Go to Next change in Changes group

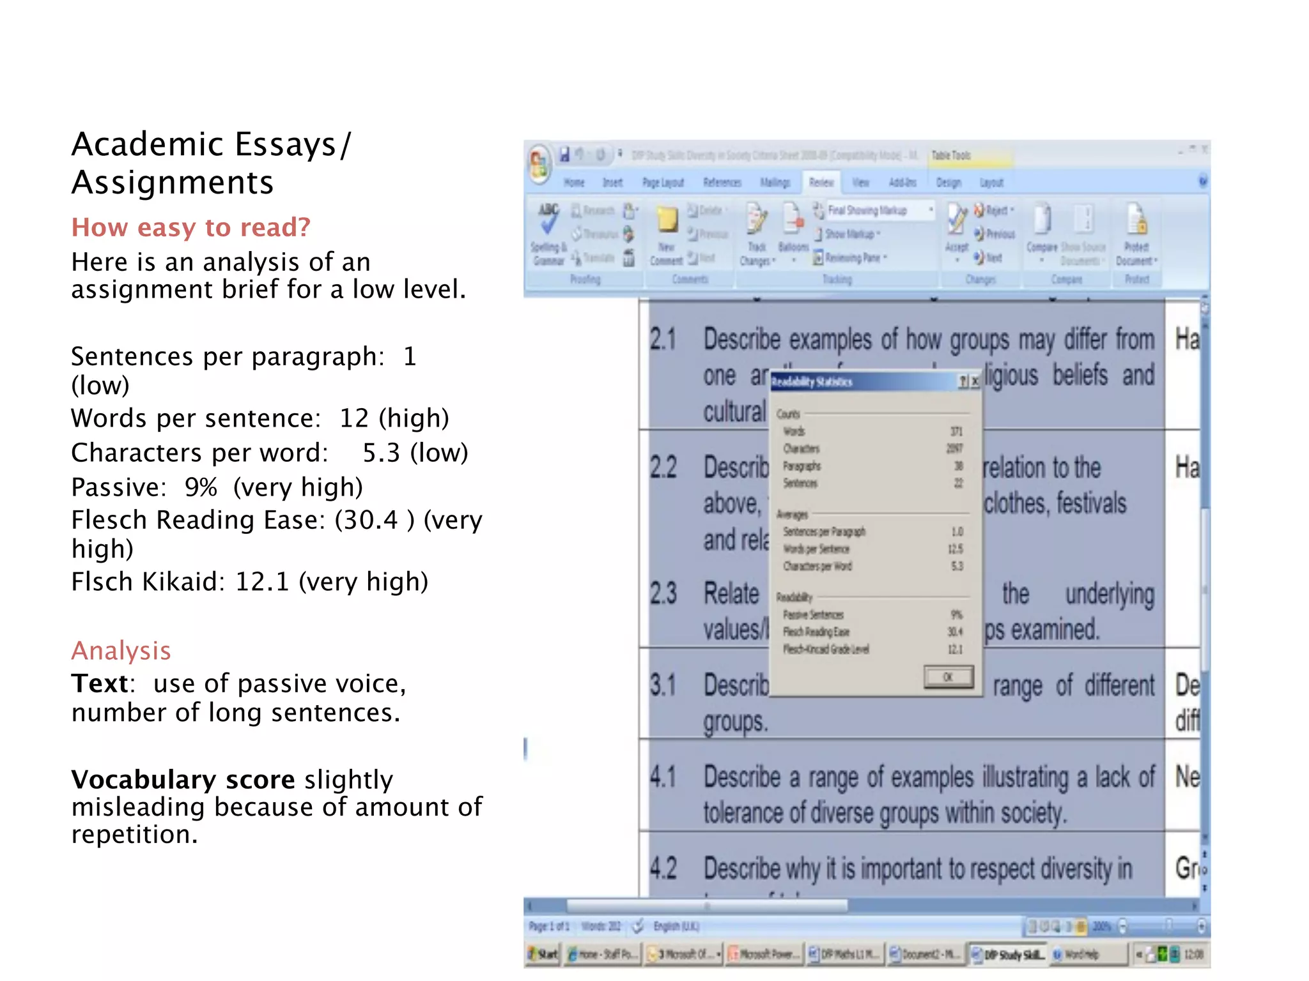click(x=988, y=257)
